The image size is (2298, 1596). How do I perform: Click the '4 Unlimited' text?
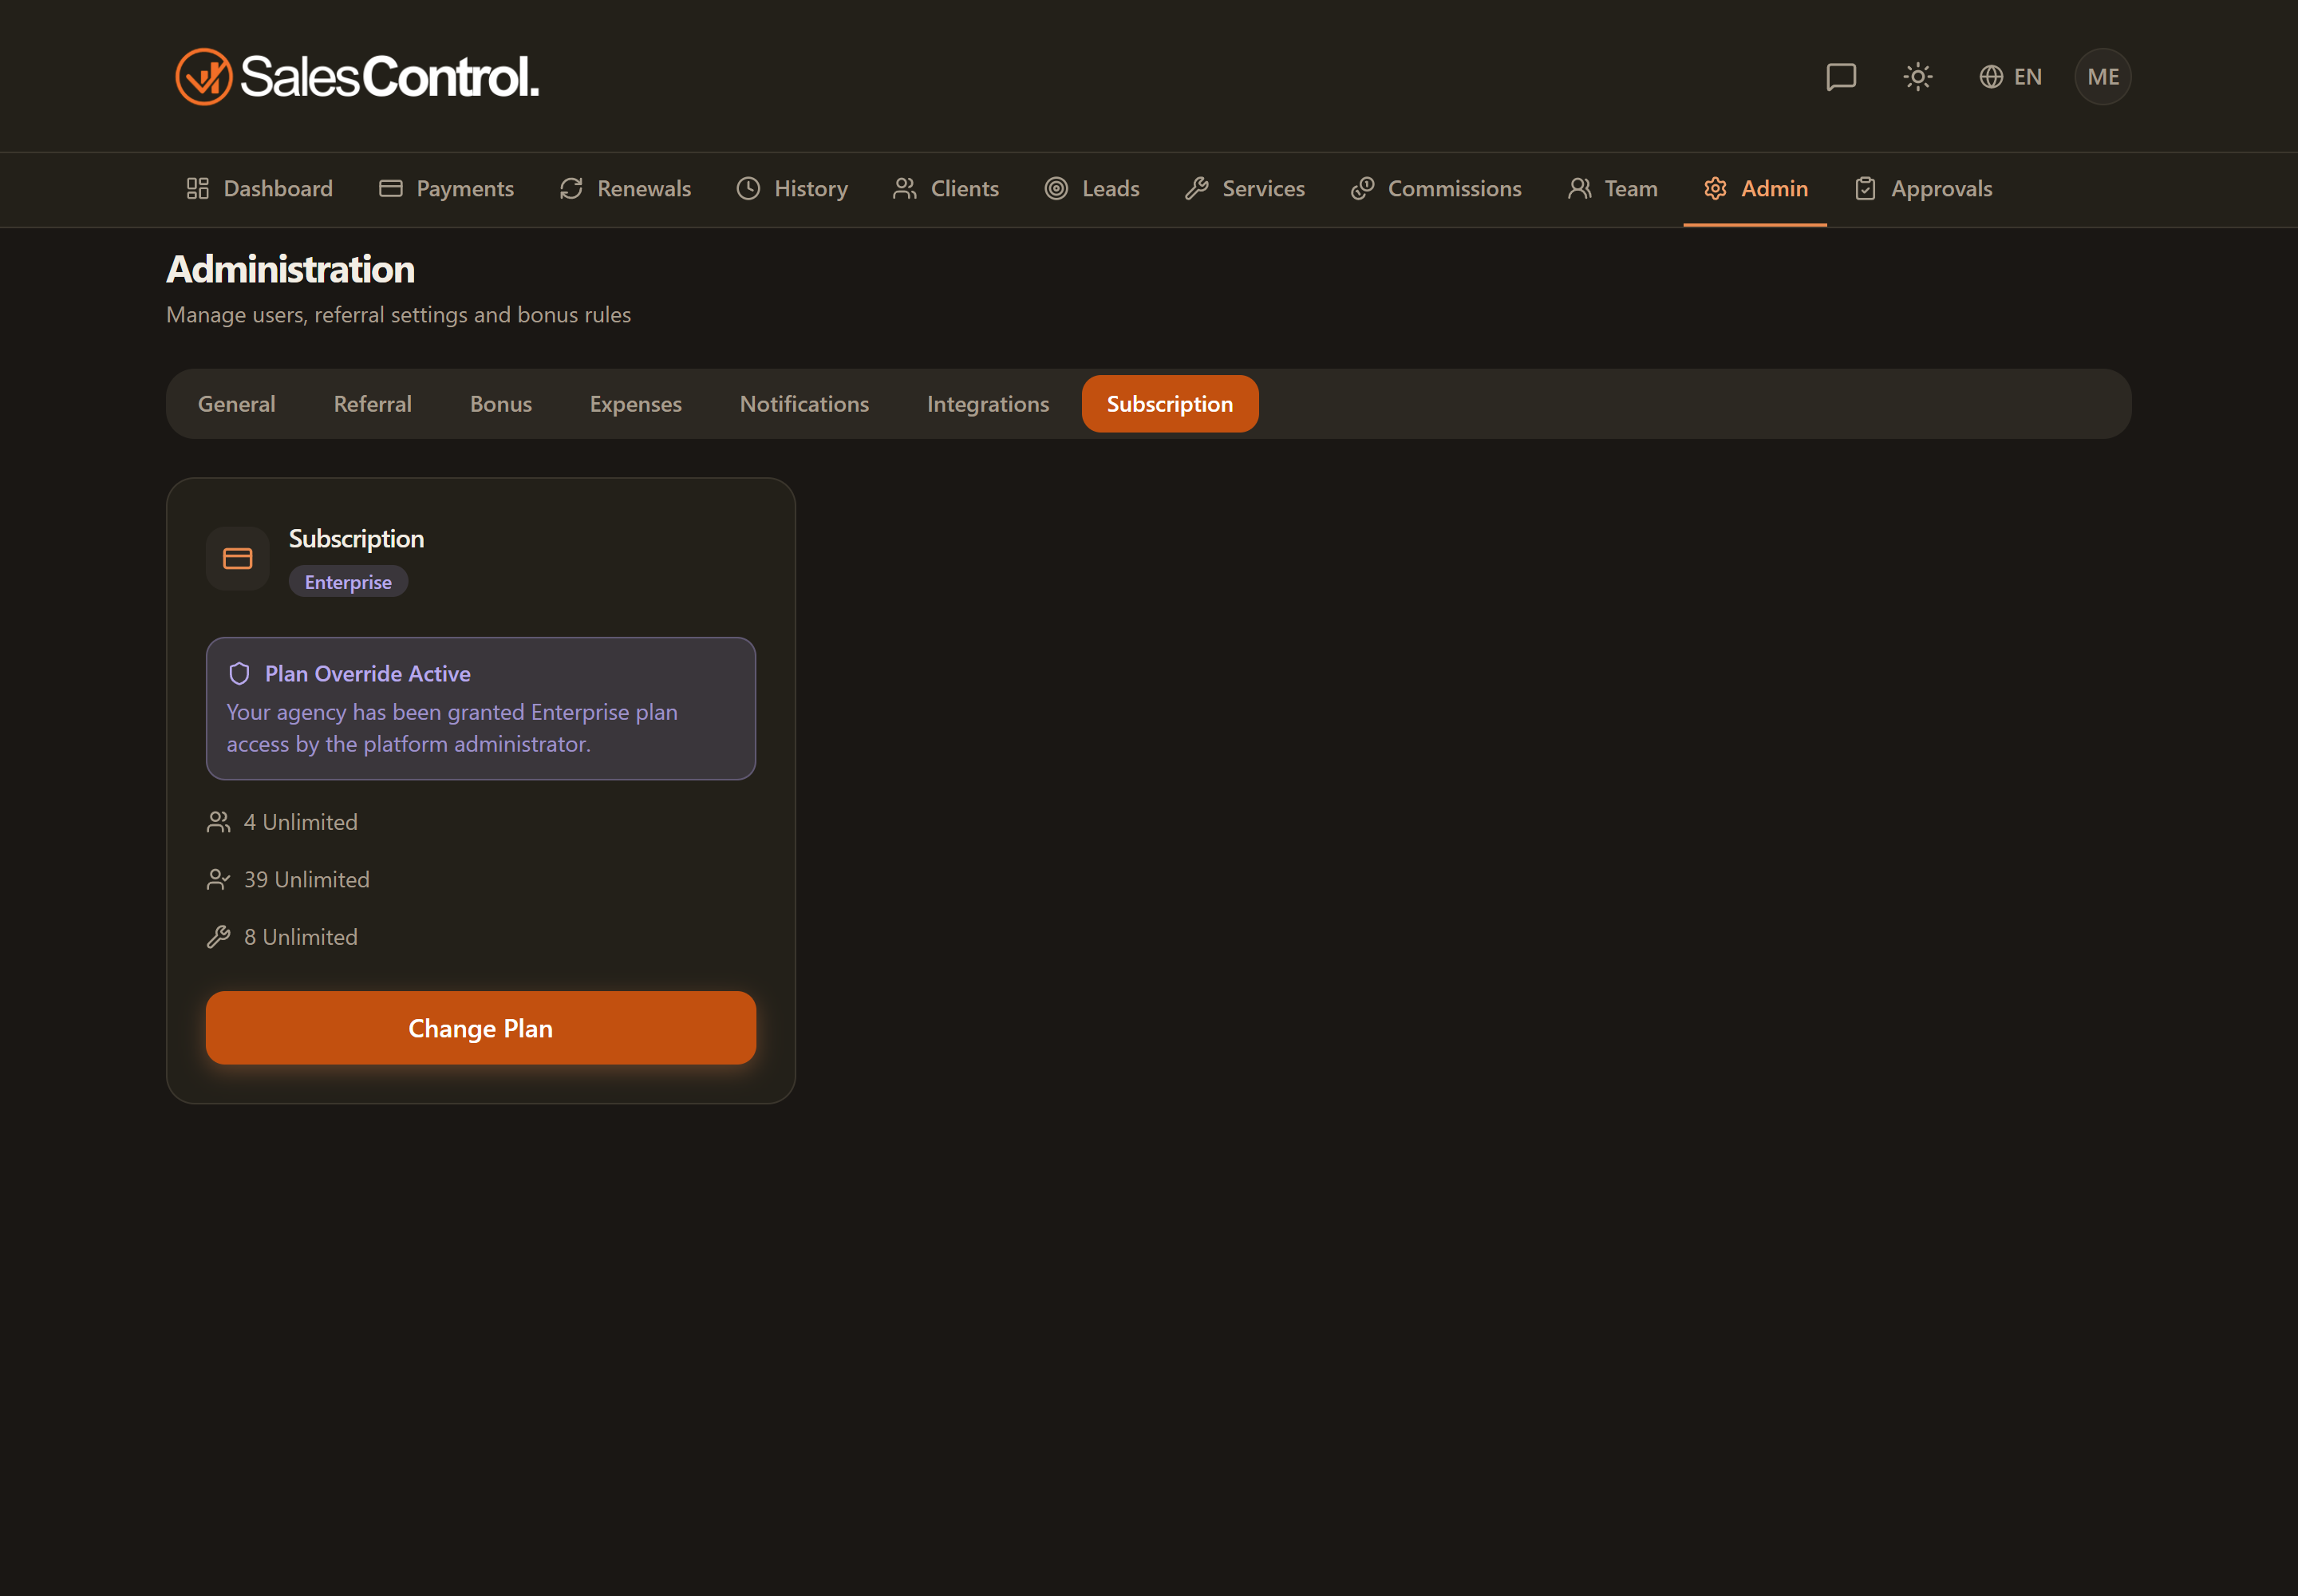[300, 822]
